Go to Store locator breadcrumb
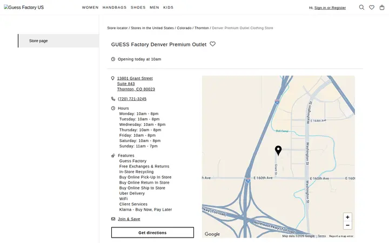Image resolution: width=389 pixels, height=243 pixels. tap(117, 28)
